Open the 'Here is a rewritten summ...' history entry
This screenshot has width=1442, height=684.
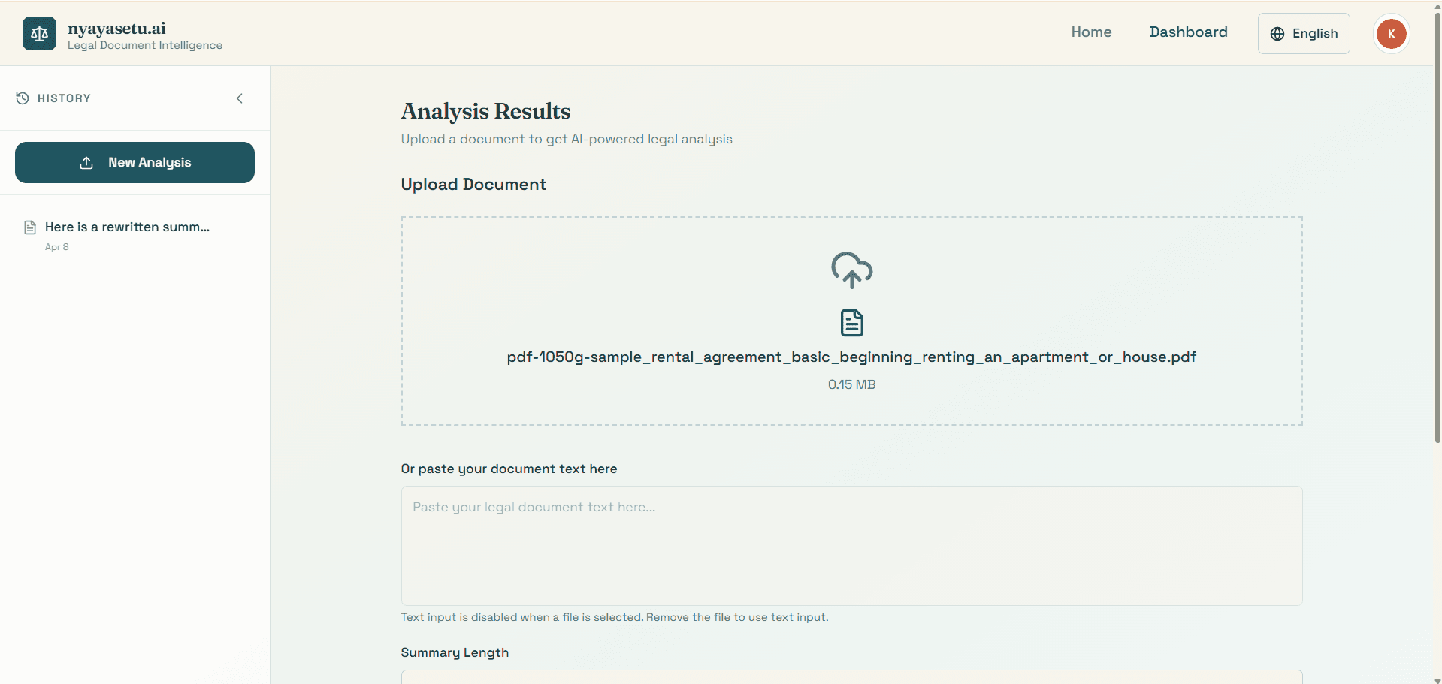(127, 227)
